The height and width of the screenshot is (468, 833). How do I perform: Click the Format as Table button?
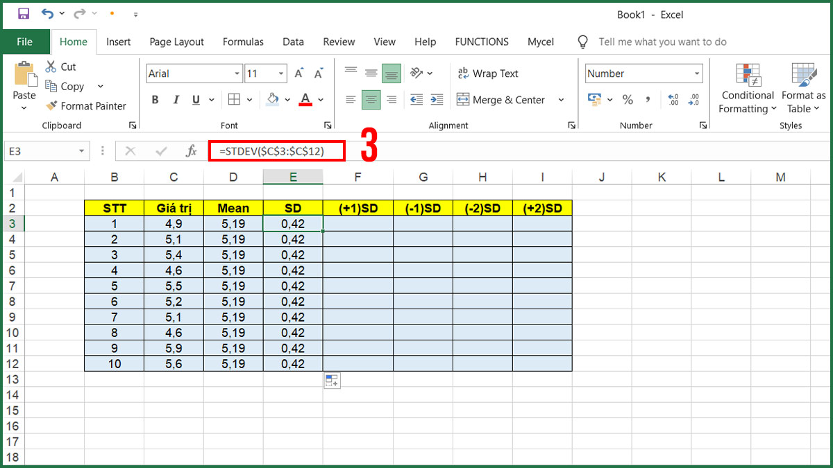[802, 89]
